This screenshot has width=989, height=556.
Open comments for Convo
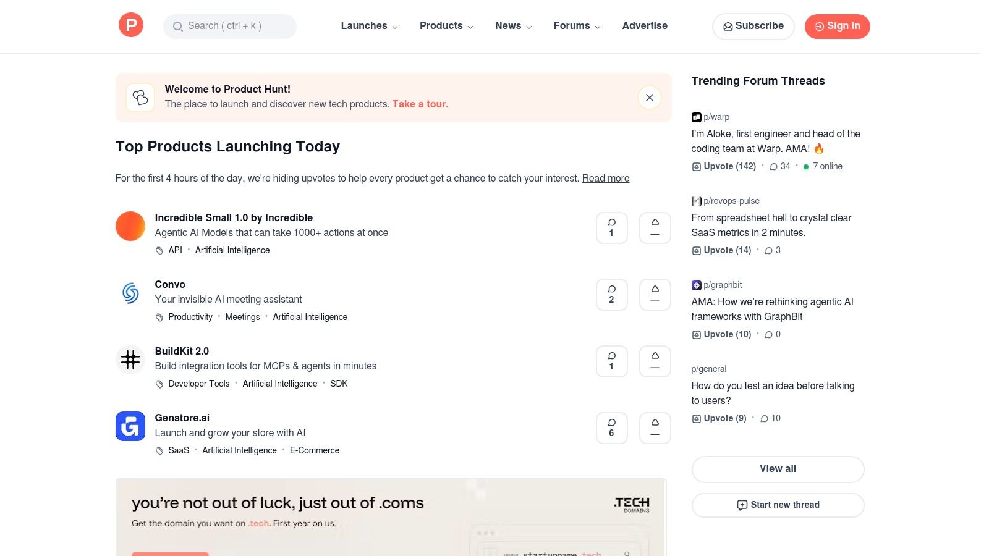(612, 295)
